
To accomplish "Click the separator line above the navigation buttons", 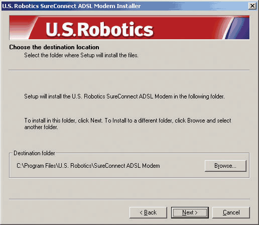I will click(x=129, y=199).
